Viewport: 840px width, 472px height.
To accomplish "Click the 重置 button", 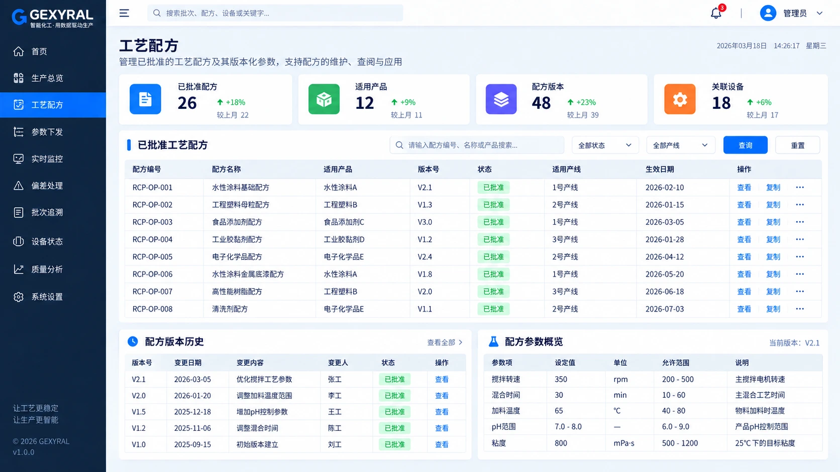I will [x=797, y=145].
